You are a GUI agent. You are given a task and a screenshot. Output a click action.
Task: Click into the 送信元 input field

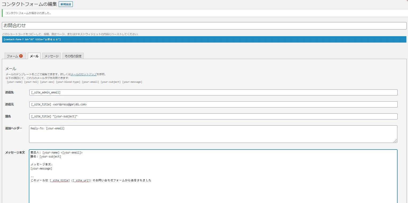(x=213, y=104)
